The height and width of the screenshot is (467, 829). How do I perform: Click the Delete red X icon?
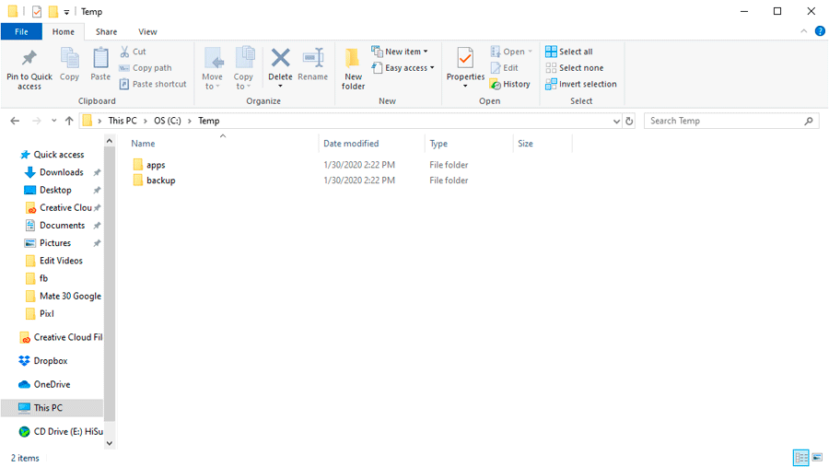pyautogui.click(x=280, y=58)
